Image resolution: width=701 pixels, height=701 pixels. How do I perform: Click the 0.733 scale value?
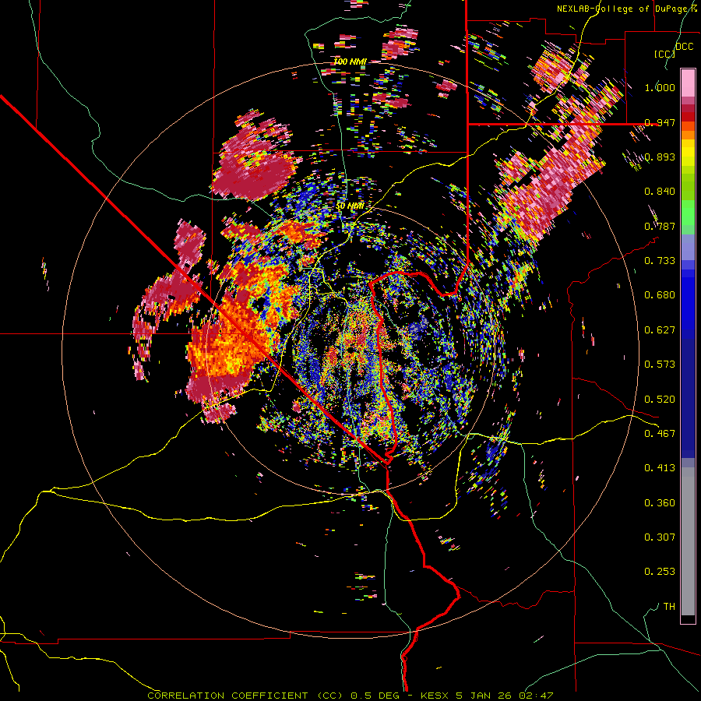(660, 261)
